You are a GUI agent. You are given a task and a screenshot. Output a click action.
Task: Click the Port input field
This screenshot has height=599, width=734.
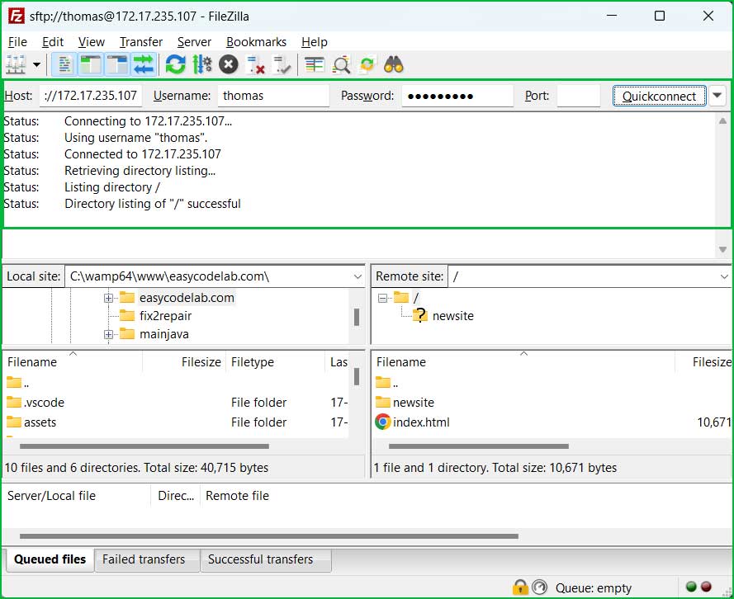[x=579, y=96]
